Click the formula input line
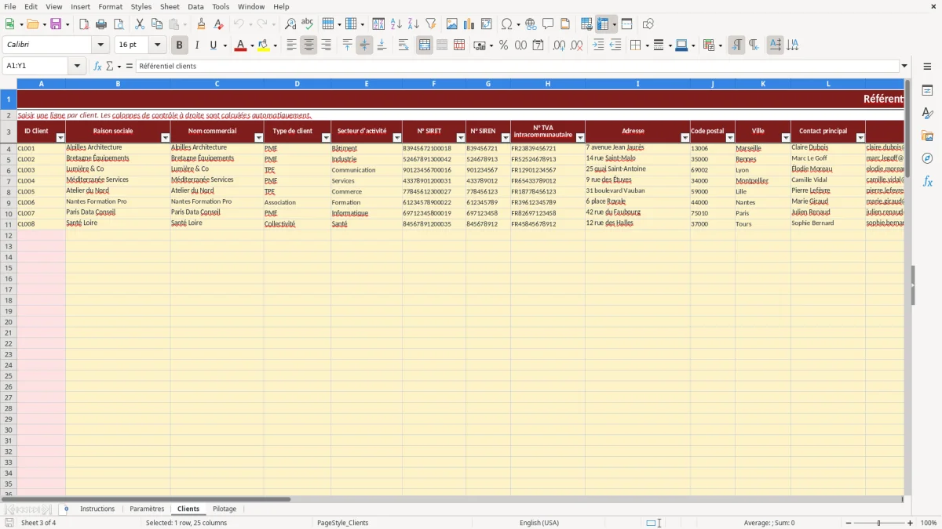This screenshot has height=529, width=942. pos(517,66)
